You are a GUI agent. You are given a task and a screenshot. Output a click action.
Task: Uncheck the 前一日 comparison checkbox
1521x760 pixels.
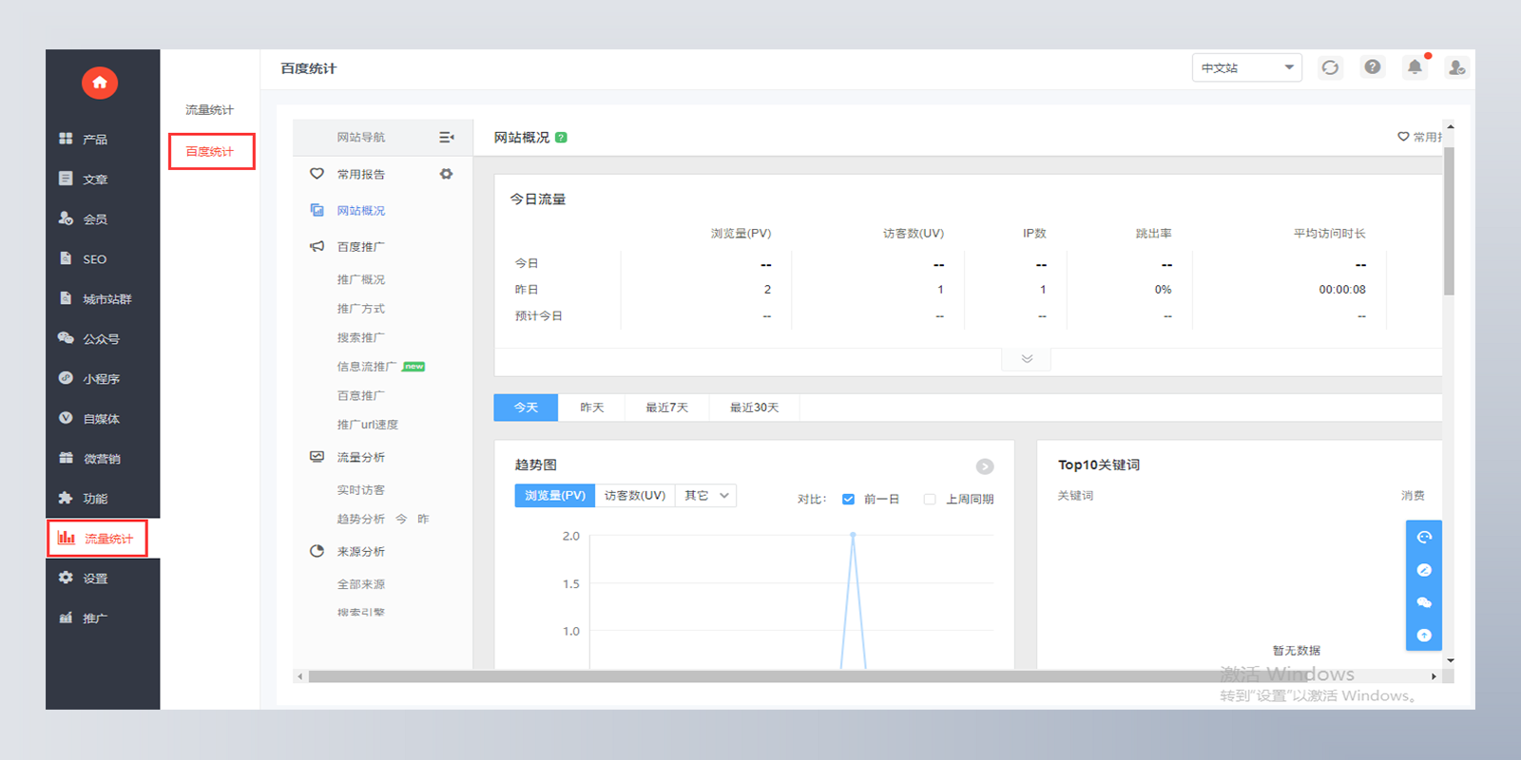848,499
